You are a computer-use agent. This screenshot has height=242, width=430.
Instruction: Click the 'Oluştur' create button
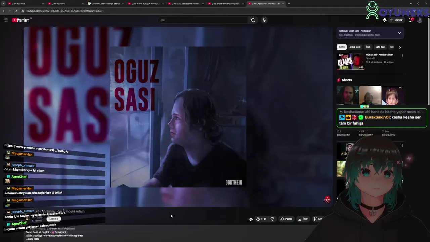[x=396, y=20]
